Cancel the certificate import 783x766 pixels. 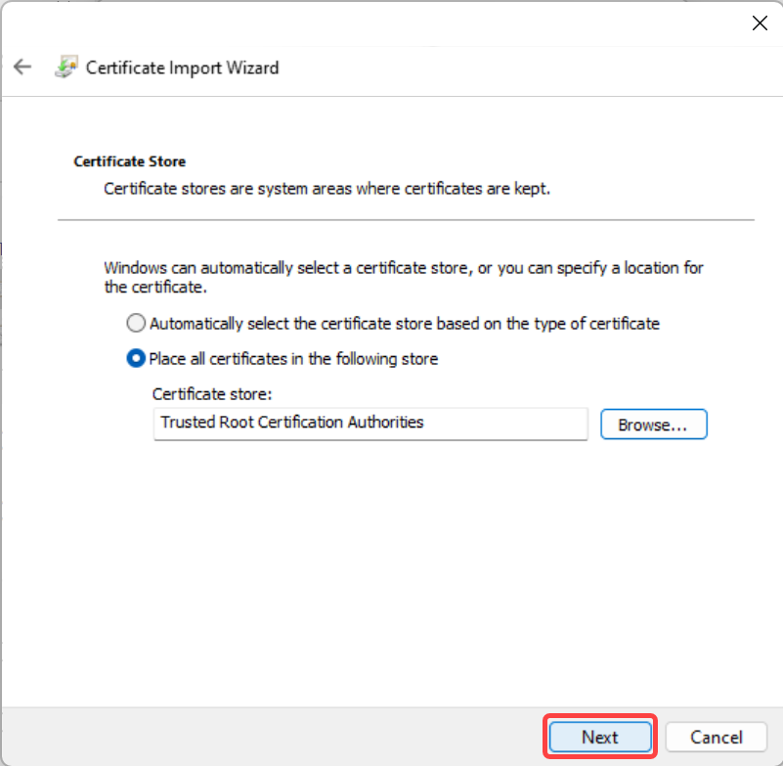[717, 737]
